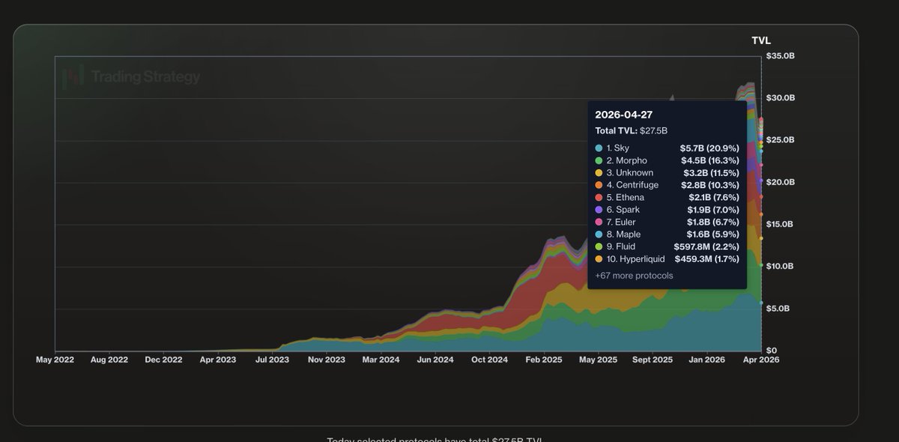This screenshot has height=442, width=899.
Task: Click the $35.0B y-axis label
Action: tap(780, 56)
